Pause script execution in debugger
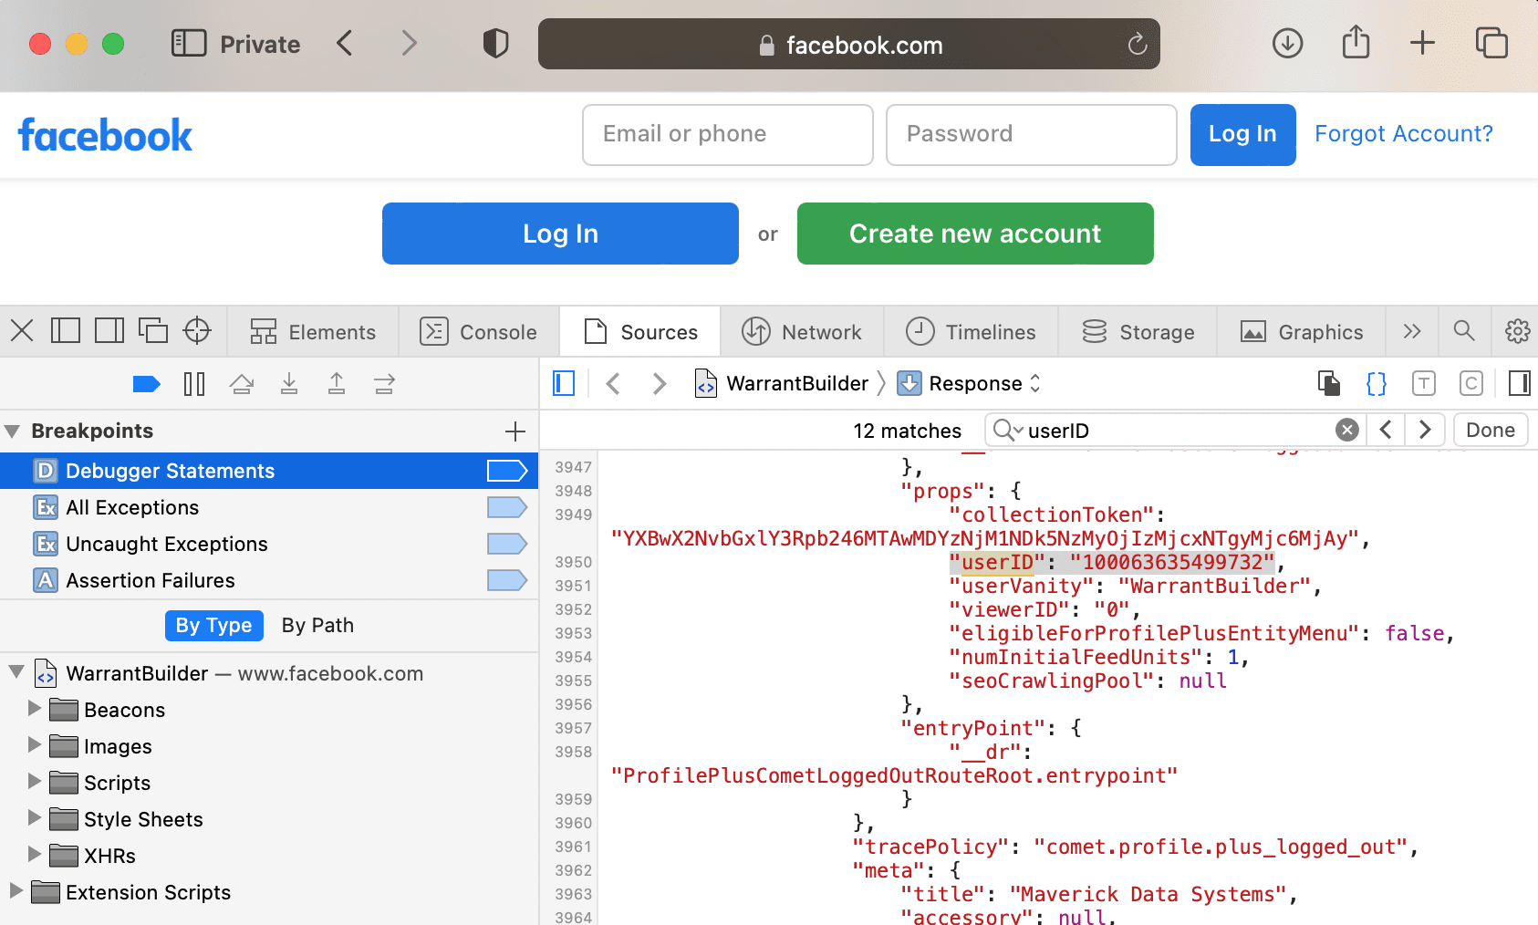1538x925 pixels. coord(193,384)
